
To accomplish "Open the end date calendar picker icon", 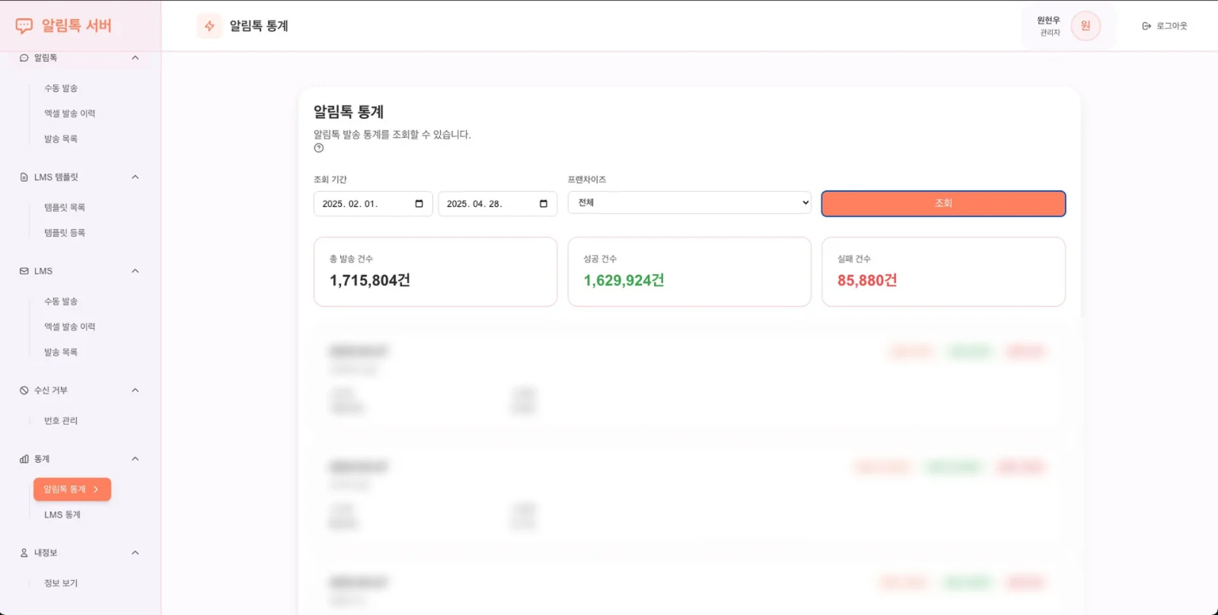I will (544, 204).
